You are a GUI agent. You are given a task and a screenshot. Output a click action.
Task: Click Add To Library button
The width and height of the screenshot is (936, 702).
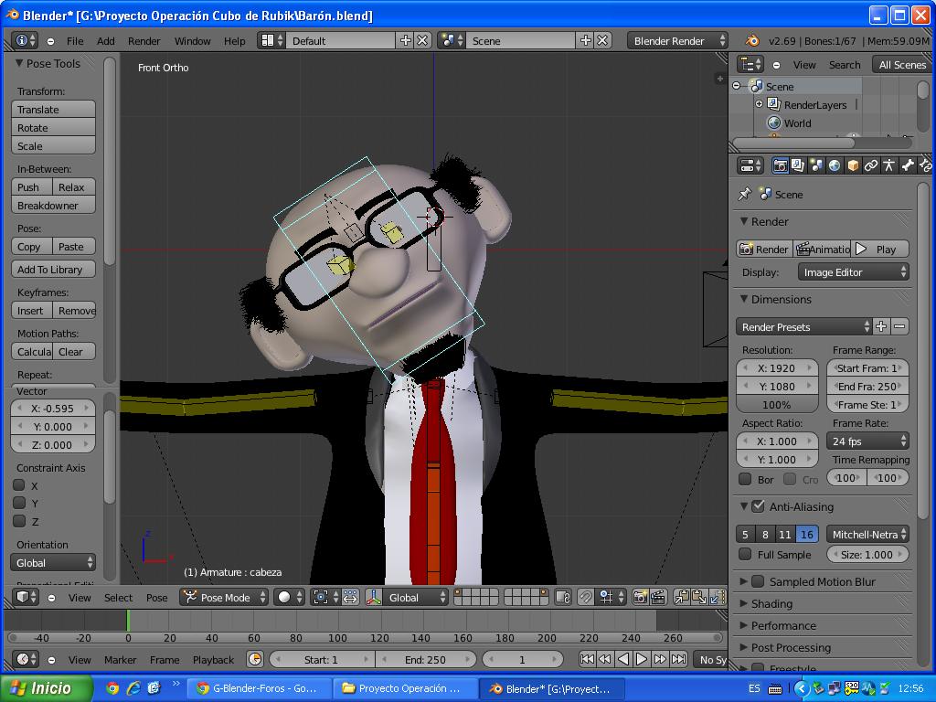click(x=53, y=270)
